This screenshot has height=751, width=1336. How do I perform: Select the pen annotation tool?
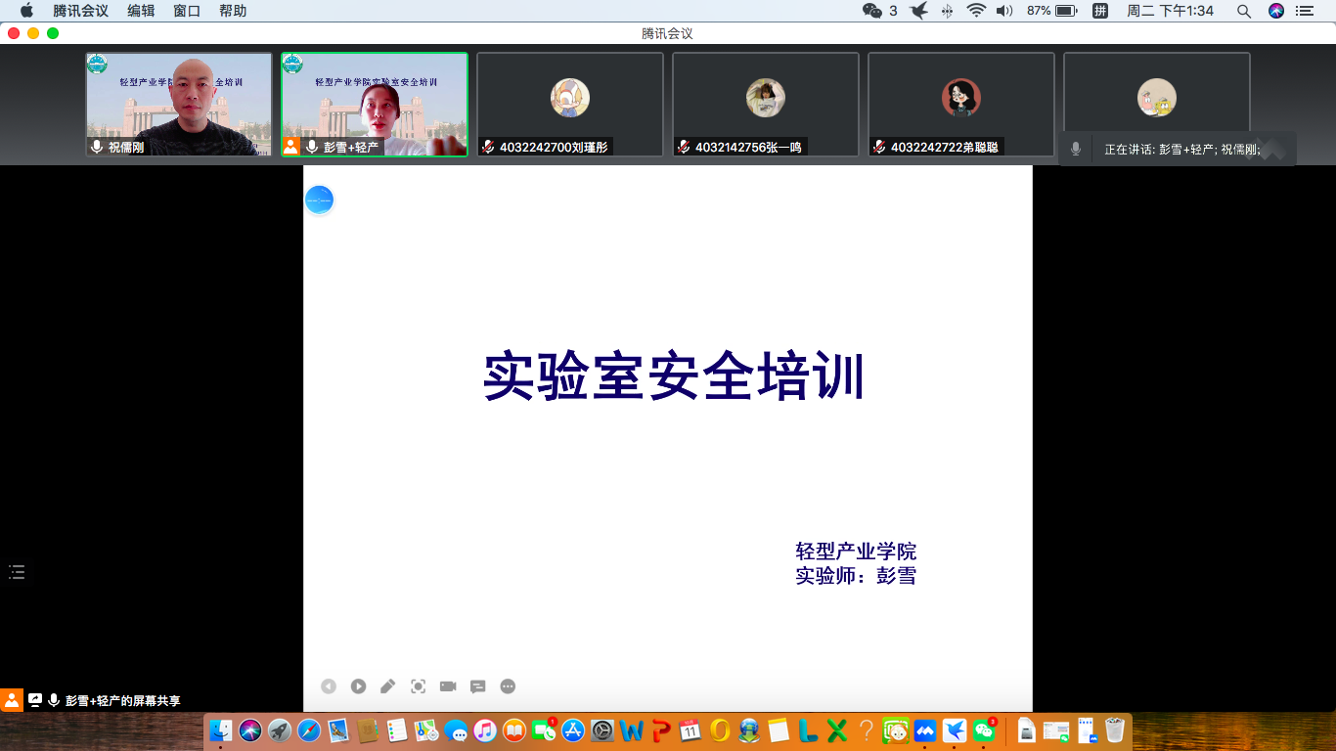tap(388, 686)
